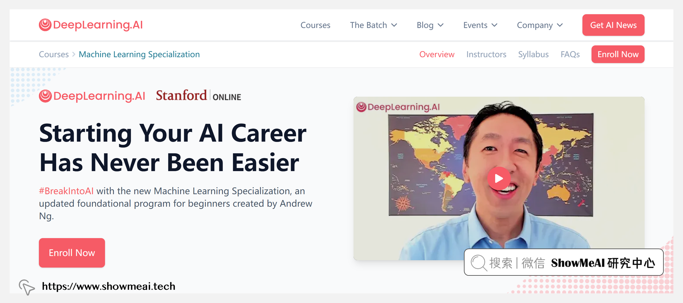
Task: Click the DeepLearning.AI logo in the header
Action: click(x=91, y=25)
